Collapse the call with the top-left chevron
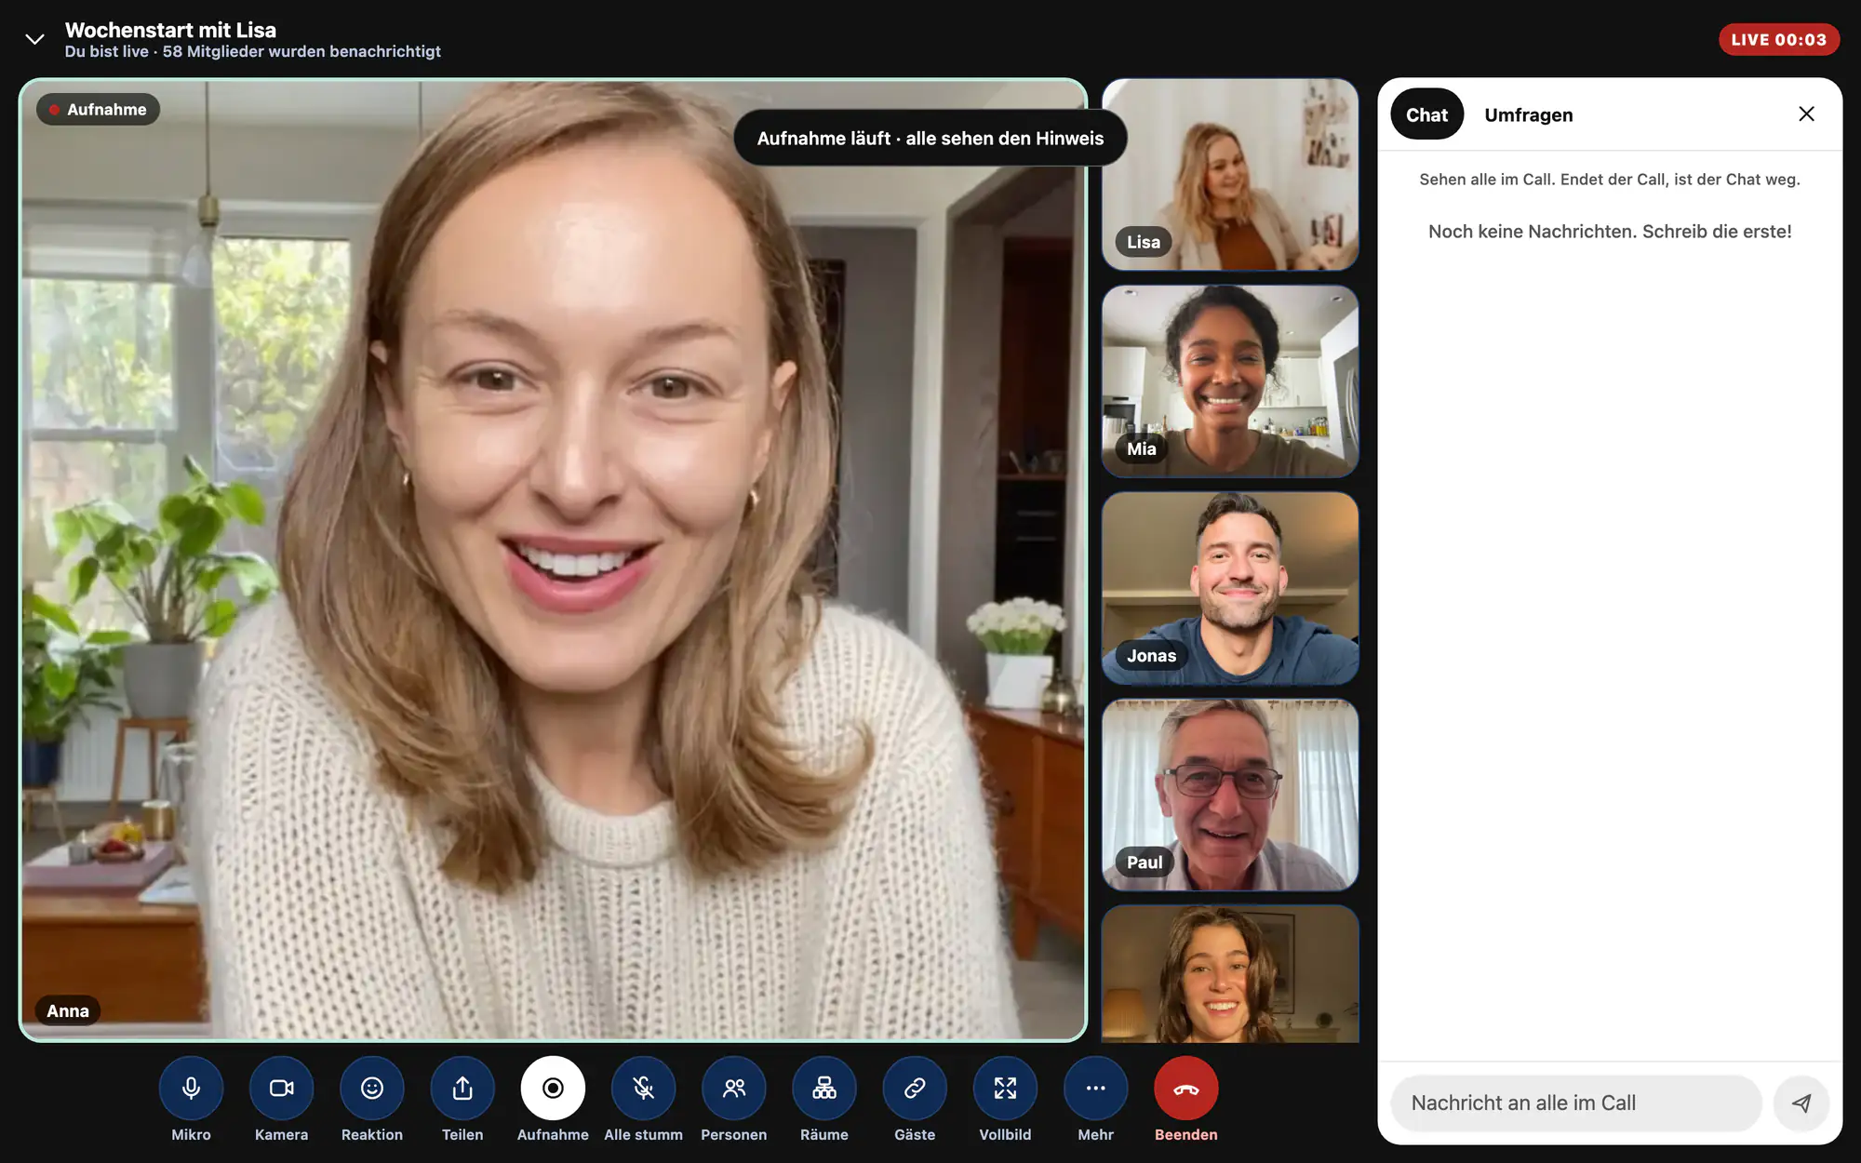The image size is (1861, 1163). point(34,39)
